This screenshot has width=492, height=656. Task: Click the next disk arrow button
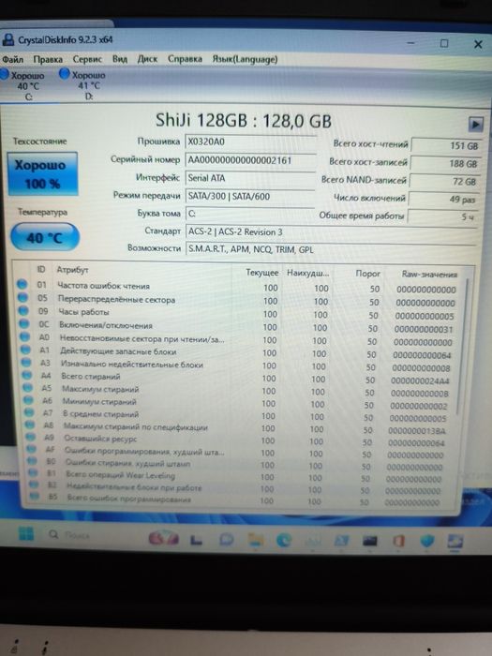(475, 124)
